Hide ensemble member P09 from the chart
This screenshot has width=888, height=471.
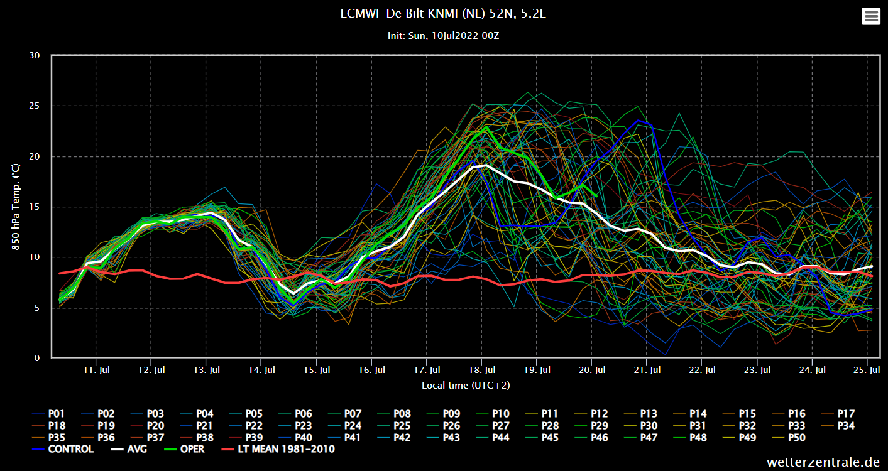442,414
